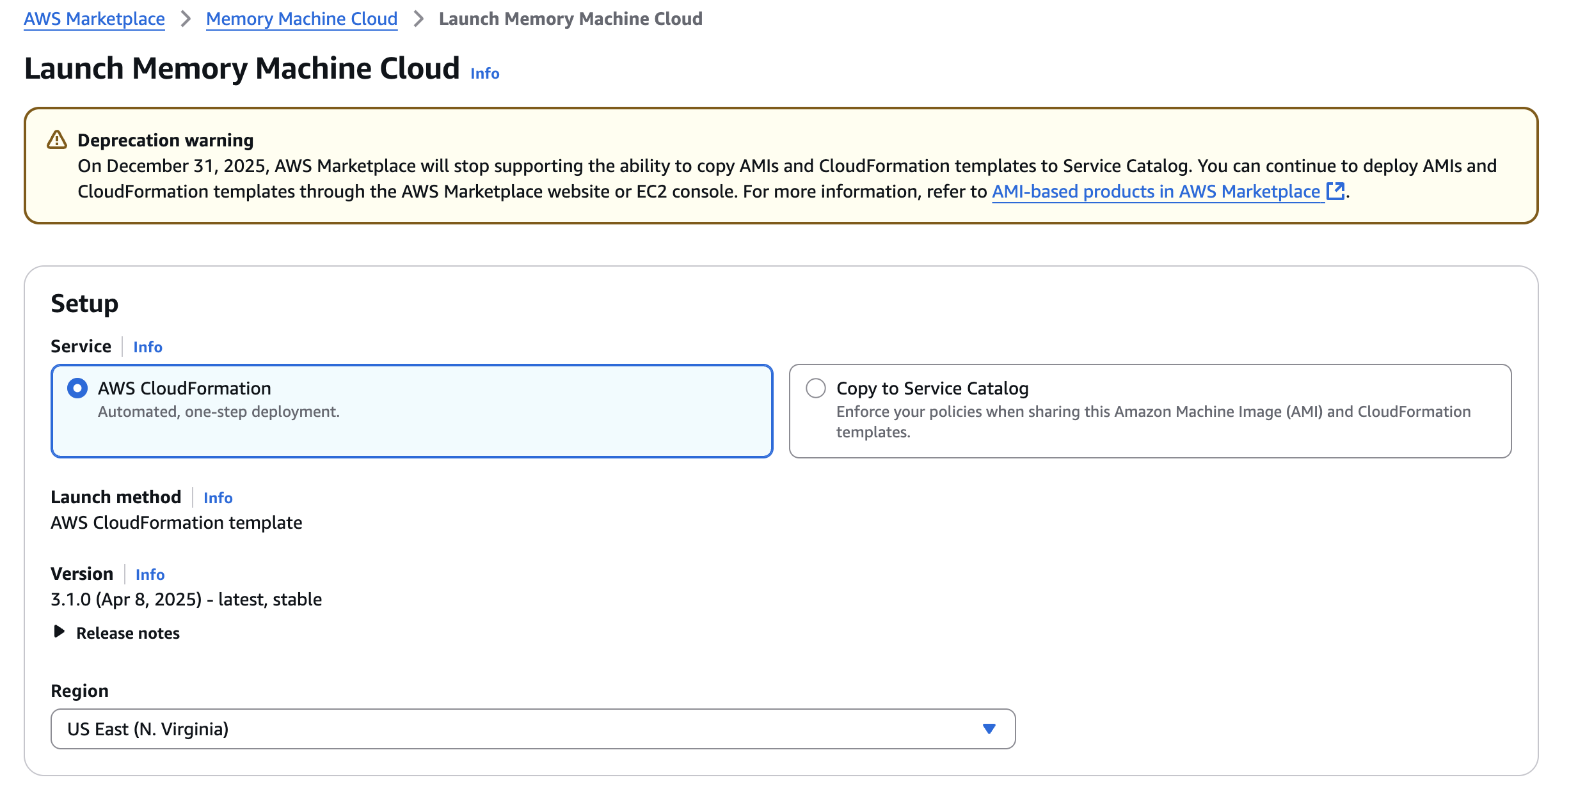Click the deprecation warning triangle icon
This screenshot has width=1578, height=789.
57,140
